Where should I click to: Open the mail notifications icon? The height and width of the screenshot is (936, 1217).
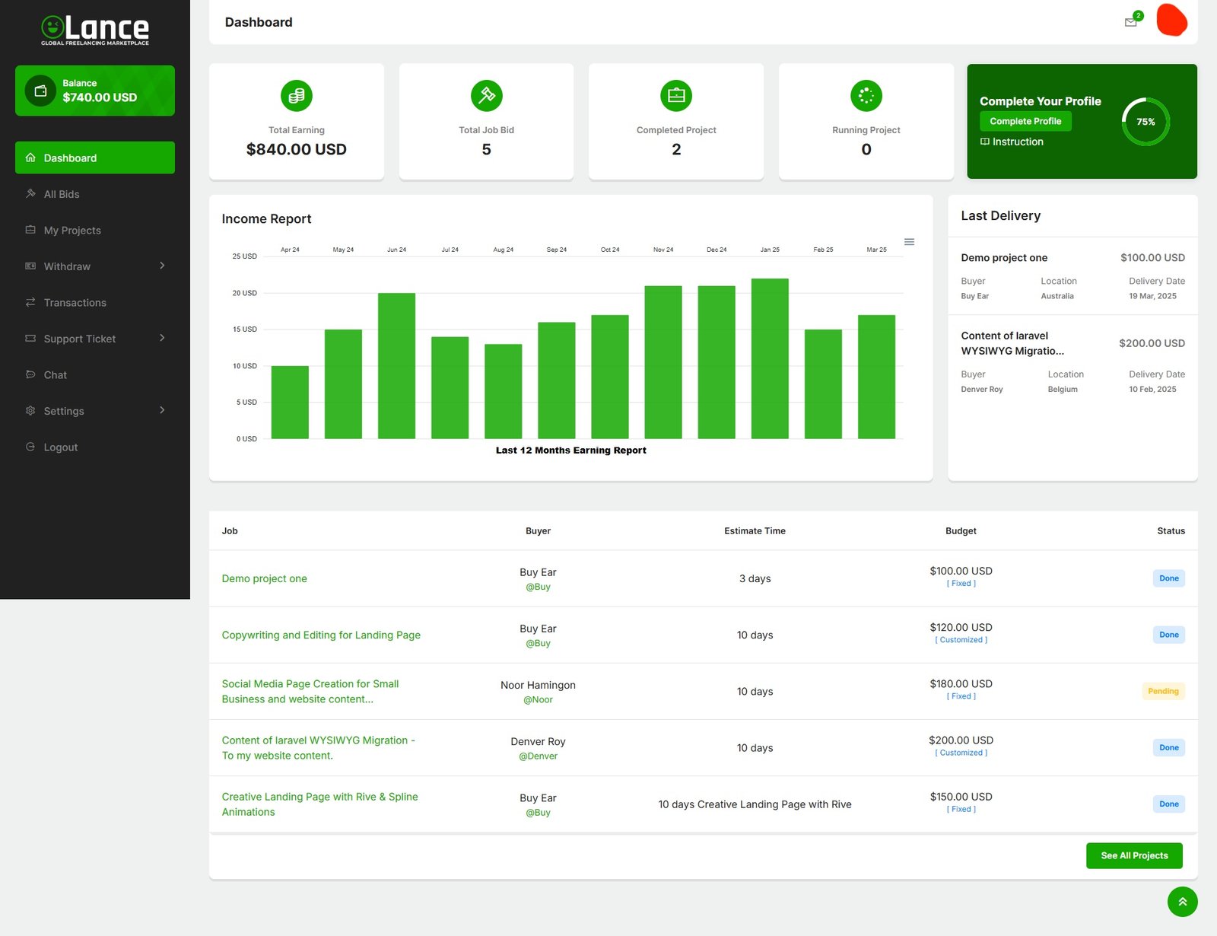[1131, 22]
